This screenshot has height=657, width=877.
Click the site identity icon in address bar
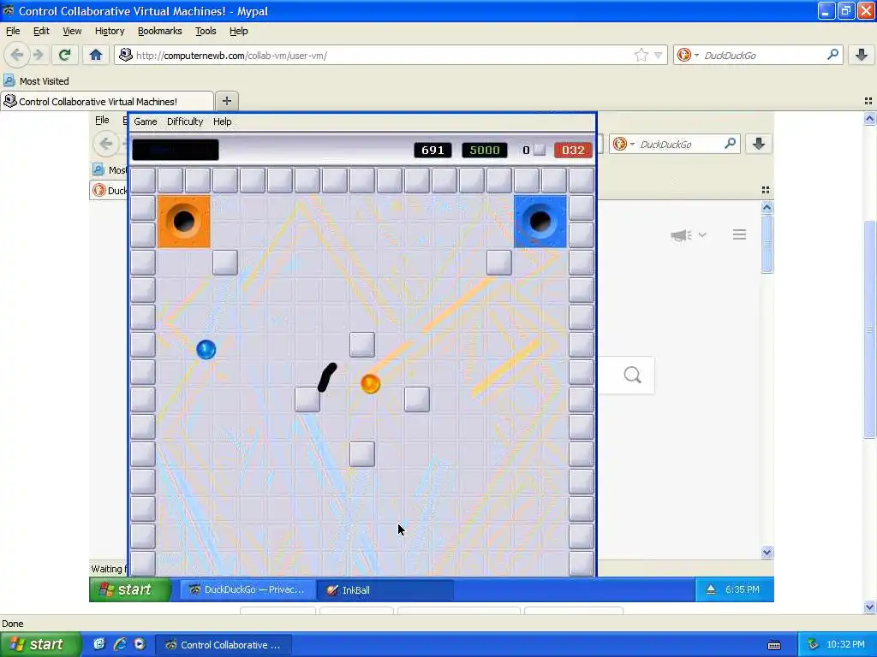coord(126,55)
